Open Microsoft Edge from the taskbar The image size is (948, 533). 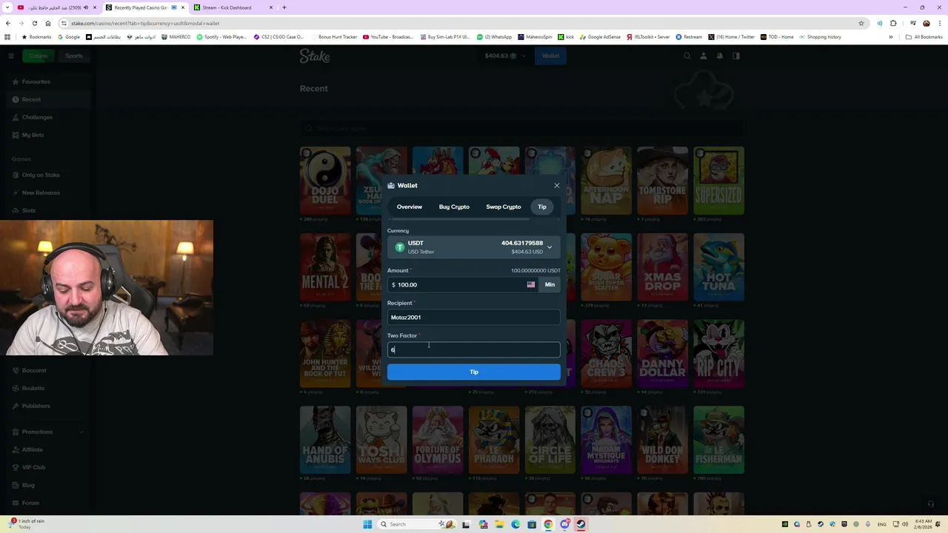(515, 524)
